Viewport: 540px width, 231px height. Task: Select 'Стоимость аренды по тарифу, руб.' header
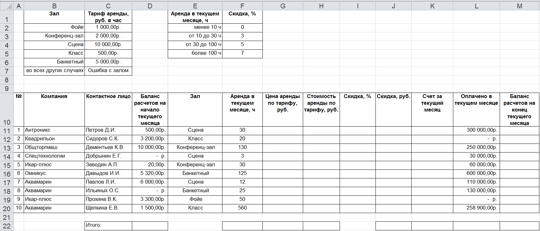[321, 110]
